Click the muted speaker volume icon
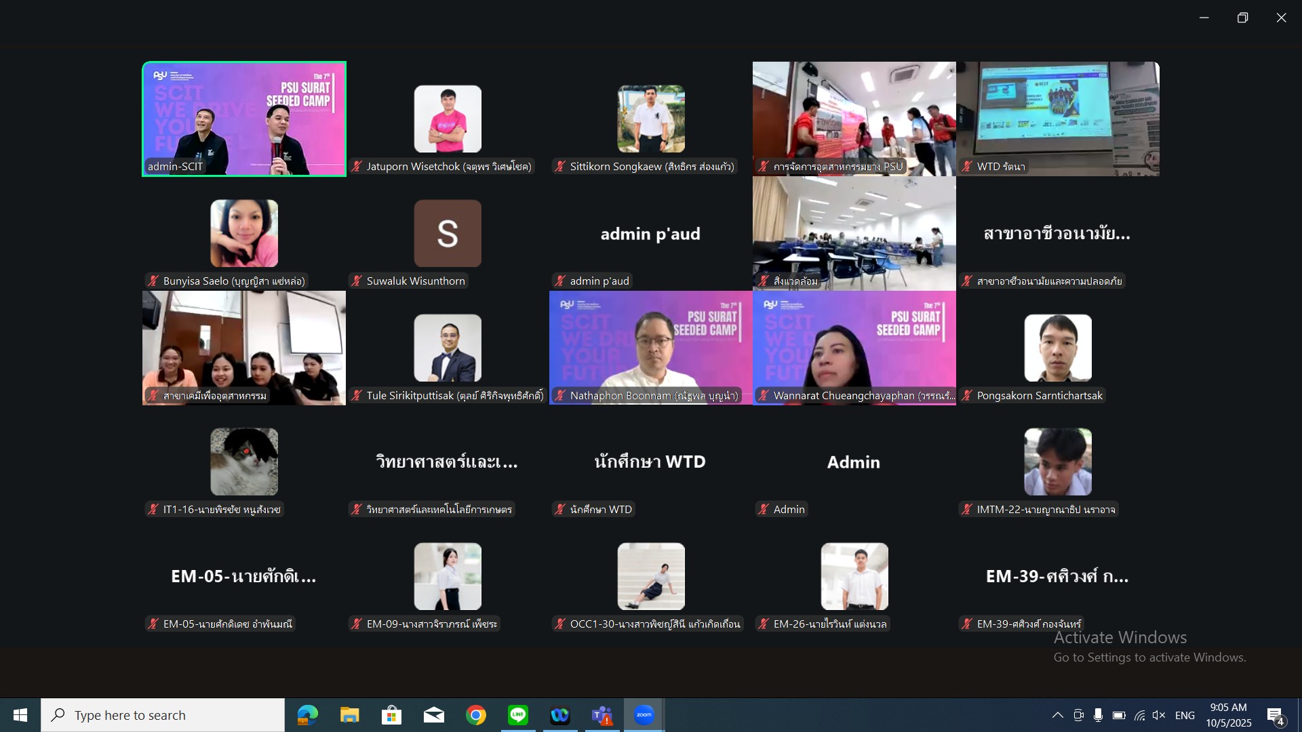The width and height of the screenshot is (1302, 732). [x=1159, y=715]
